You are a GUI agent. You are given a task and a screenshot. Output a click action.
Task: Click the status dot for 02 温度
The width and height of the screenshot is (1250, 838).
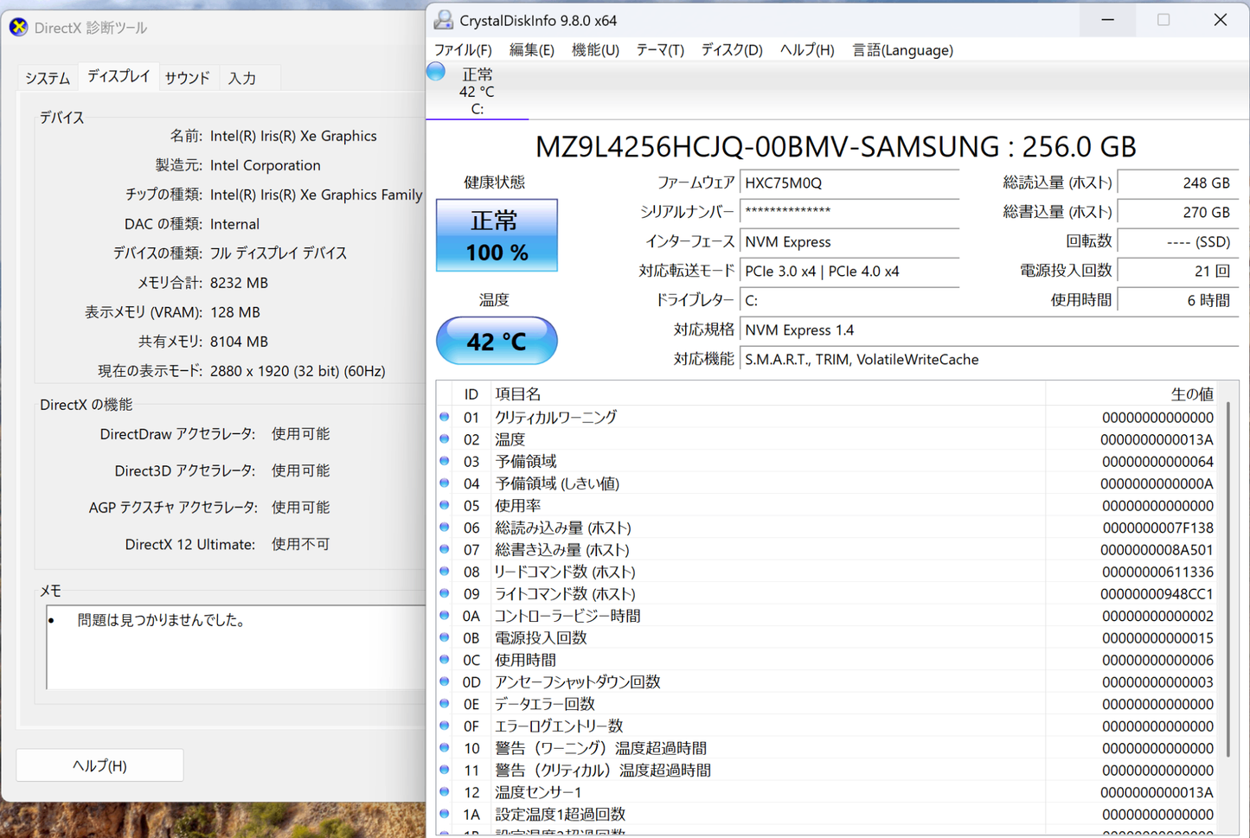(x=445, y=439)
